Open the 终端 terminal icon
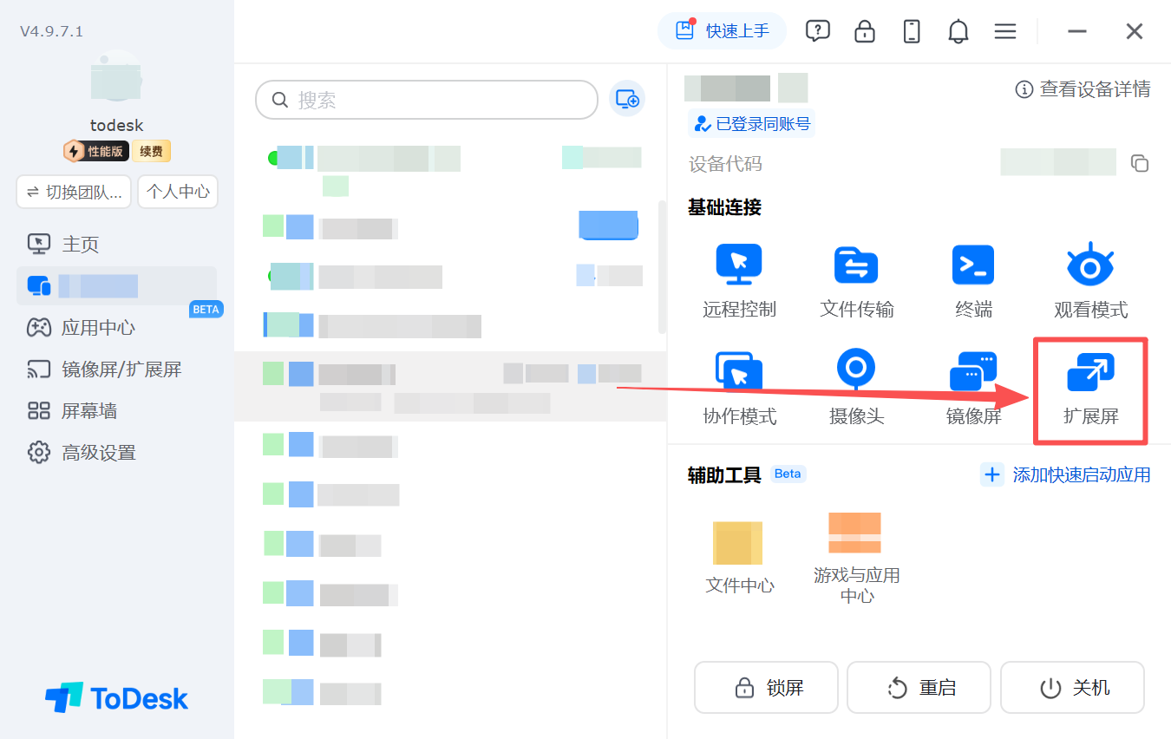 [973, 265]
